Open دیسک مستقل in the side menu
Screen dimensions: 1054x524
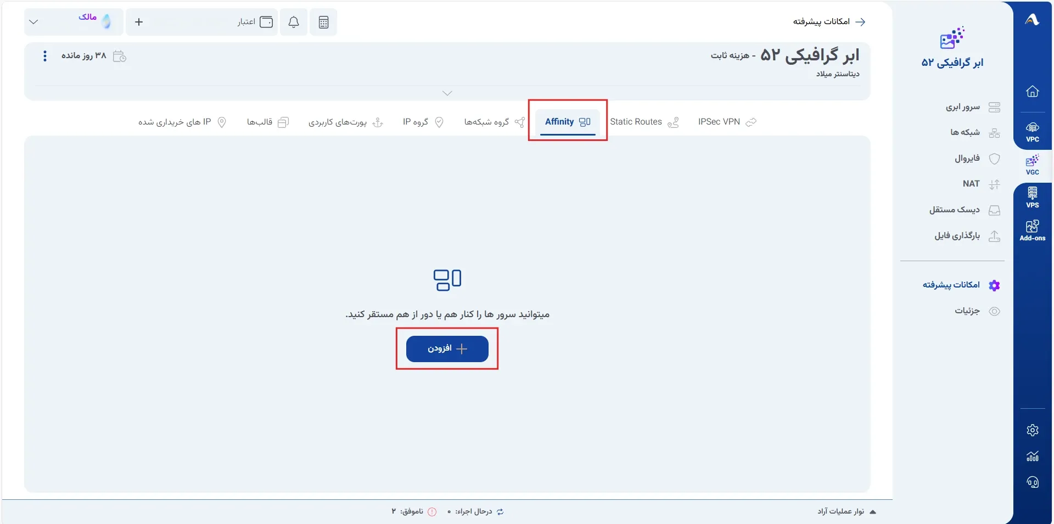(x=965, y=210)
